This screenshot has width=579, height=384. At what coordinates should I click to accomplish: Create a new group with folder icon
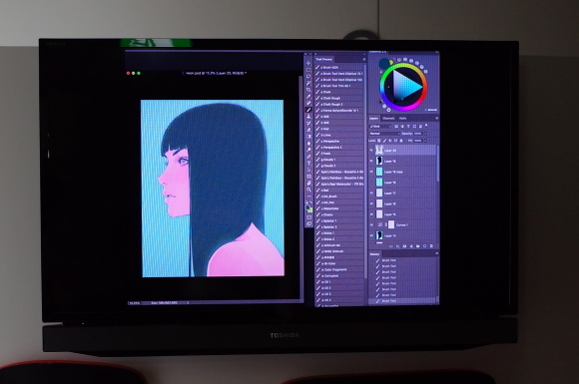pos(418,245)
